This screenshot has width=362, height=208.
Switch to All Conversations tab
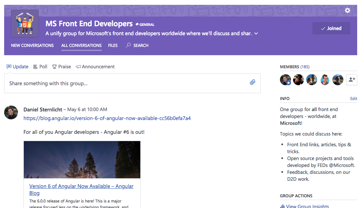point(81,46)
